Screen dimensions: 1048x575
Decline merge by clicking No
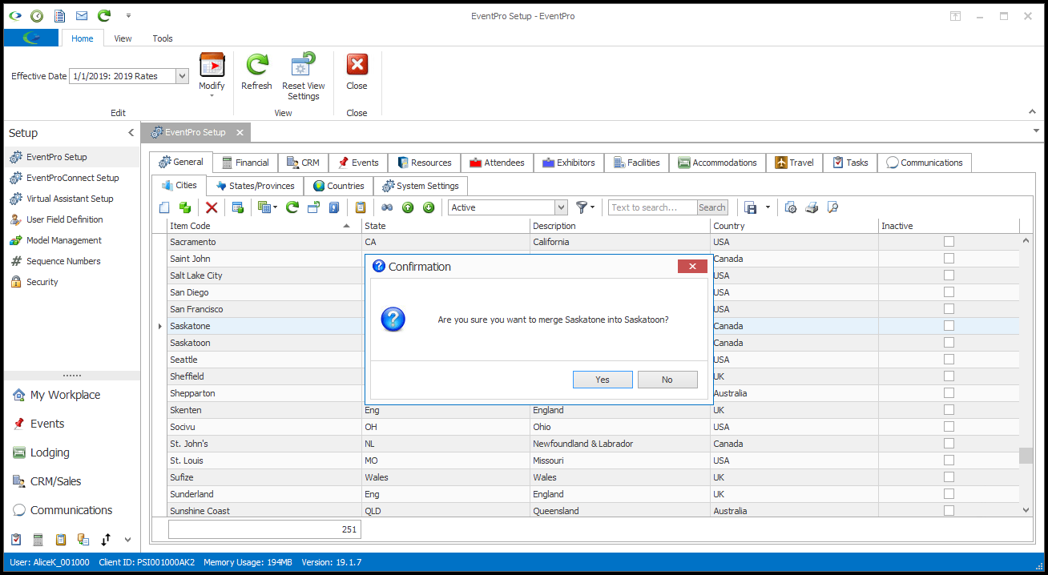pyautogui.click(x=667, y=380)
